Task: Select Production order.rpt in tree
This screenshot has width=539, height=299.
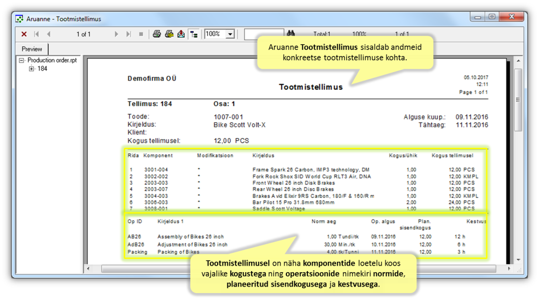Action: tap(52, 60)
